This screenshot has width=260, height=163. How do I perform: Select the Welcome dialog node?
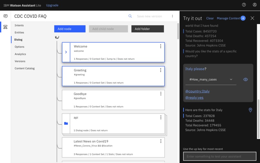(x=113, y=52)
